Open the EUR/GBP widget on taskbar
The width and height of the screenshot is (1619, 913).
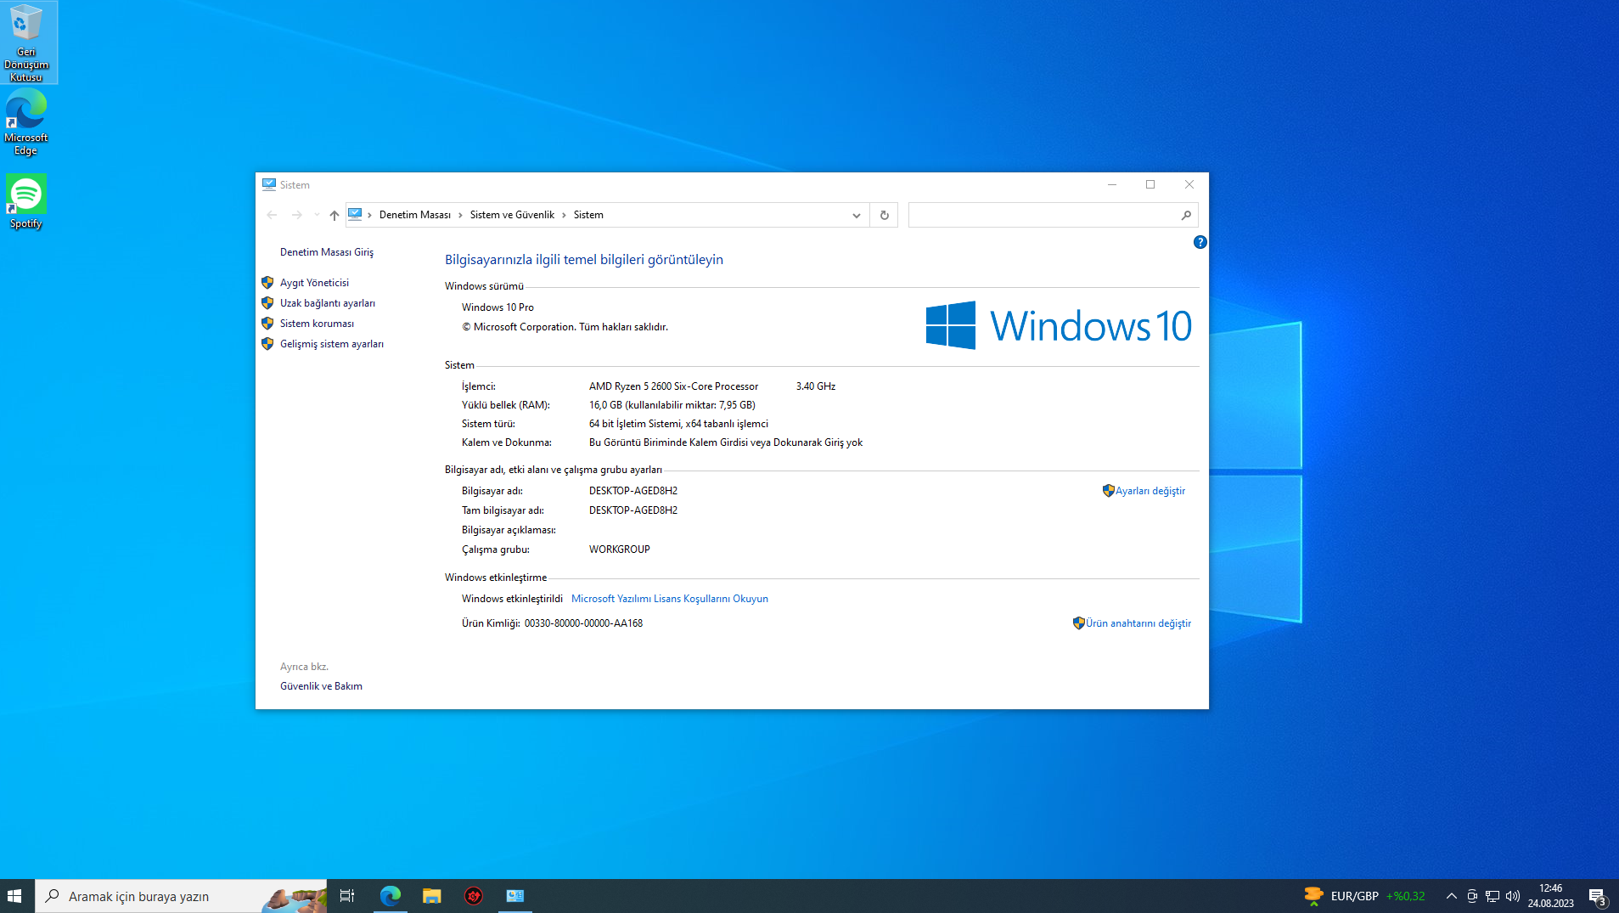click(1364, 896)
